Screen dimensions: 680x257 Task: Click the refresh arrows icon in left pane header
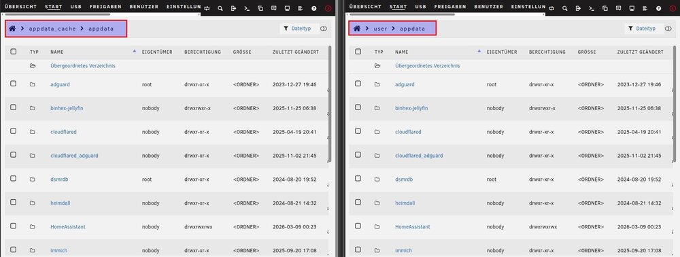click(x=207, y=8)
